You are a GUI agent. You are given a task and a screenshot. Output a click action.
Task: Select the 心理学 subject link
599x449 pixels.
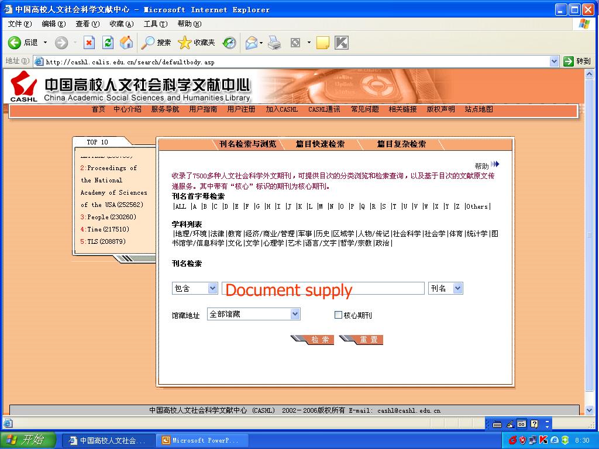pos(274,243)
